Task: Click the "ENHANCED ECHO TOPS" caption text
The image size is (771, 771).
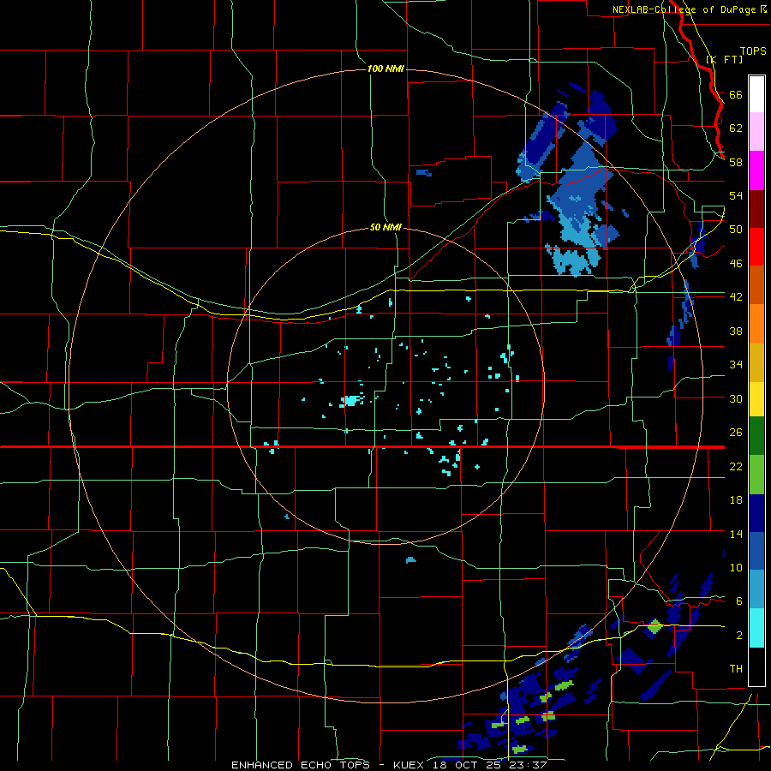Action: click(301, 765)
